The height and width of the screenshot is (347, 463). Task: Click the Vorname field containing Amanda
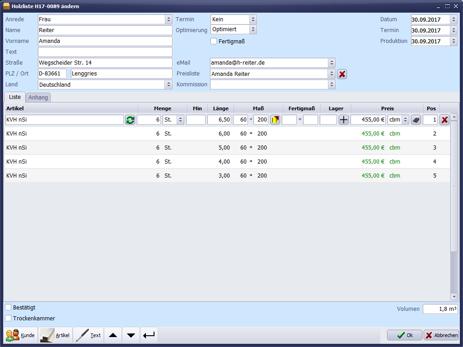105,41
